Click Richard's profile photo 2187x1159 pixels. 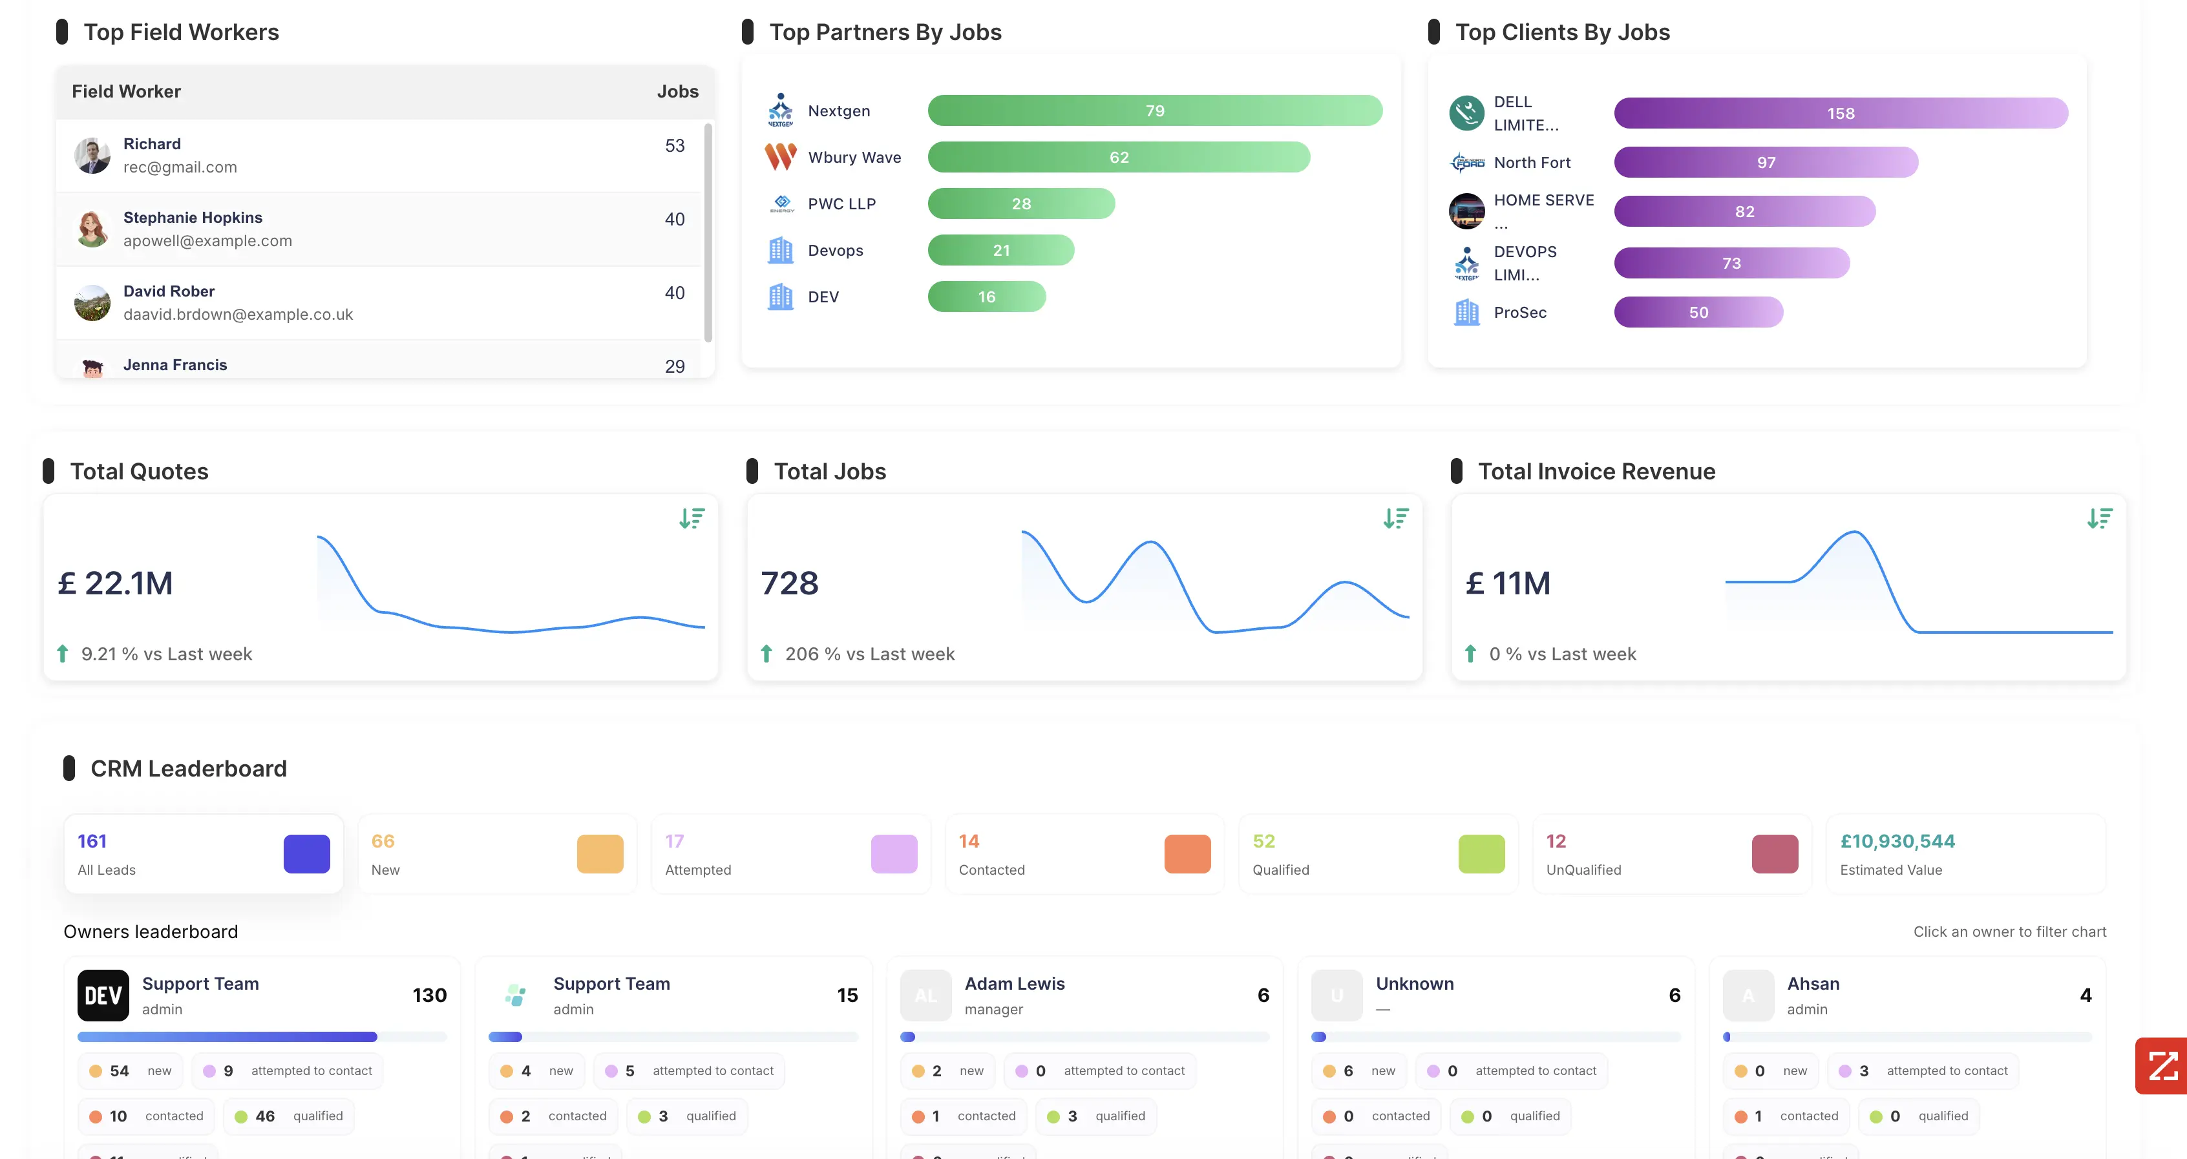92,155
